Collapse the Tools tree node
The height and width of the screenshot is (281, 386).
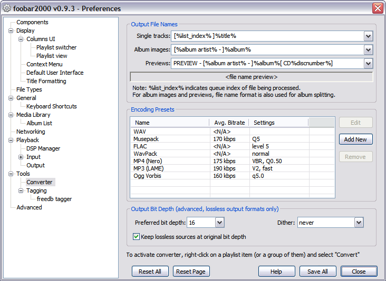pyautogui.click(x=11, y=174)
